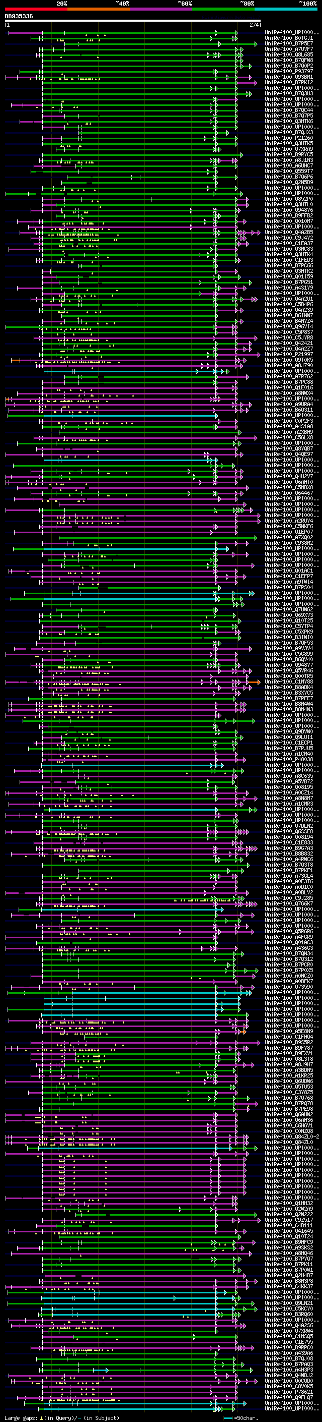Select the UniRef100_C0P2F3 label
Viewport: 322px width, 1422px height.
[x=288, y=421]
